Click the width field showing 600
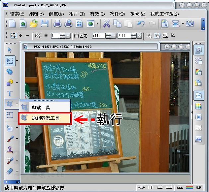This screenshot has height=192, width=209. pos(99,36)
